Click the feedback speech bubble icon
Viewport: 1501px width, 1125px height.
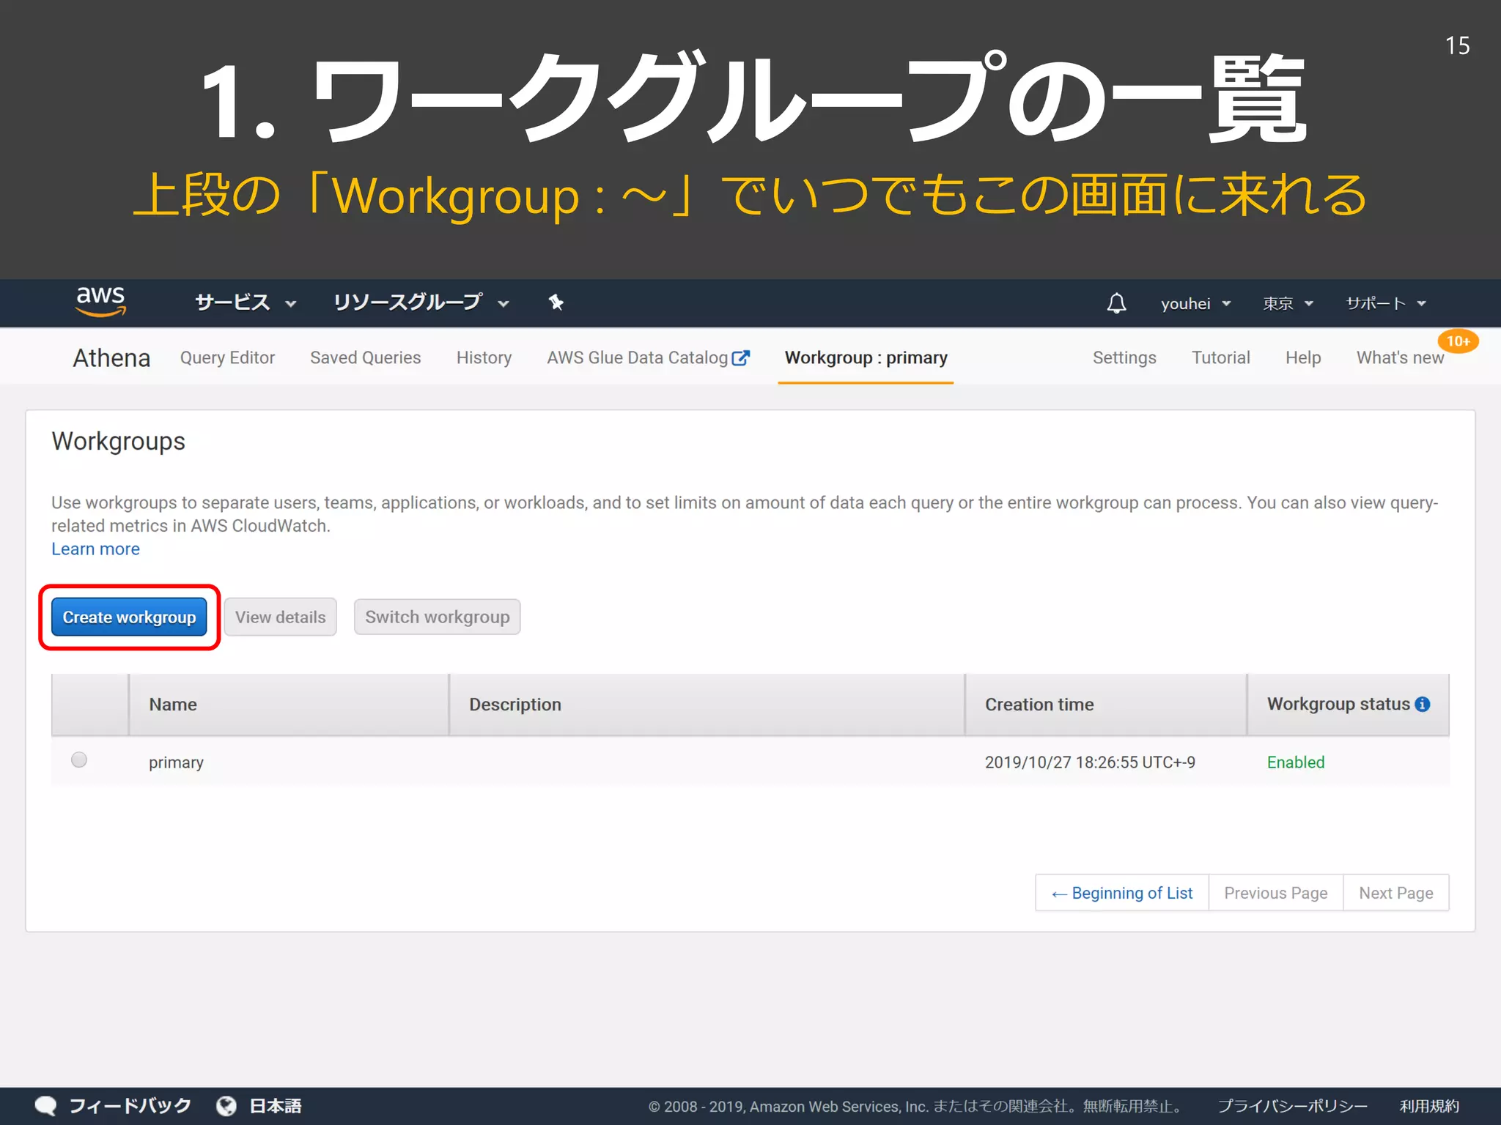tap(45, 1106)
